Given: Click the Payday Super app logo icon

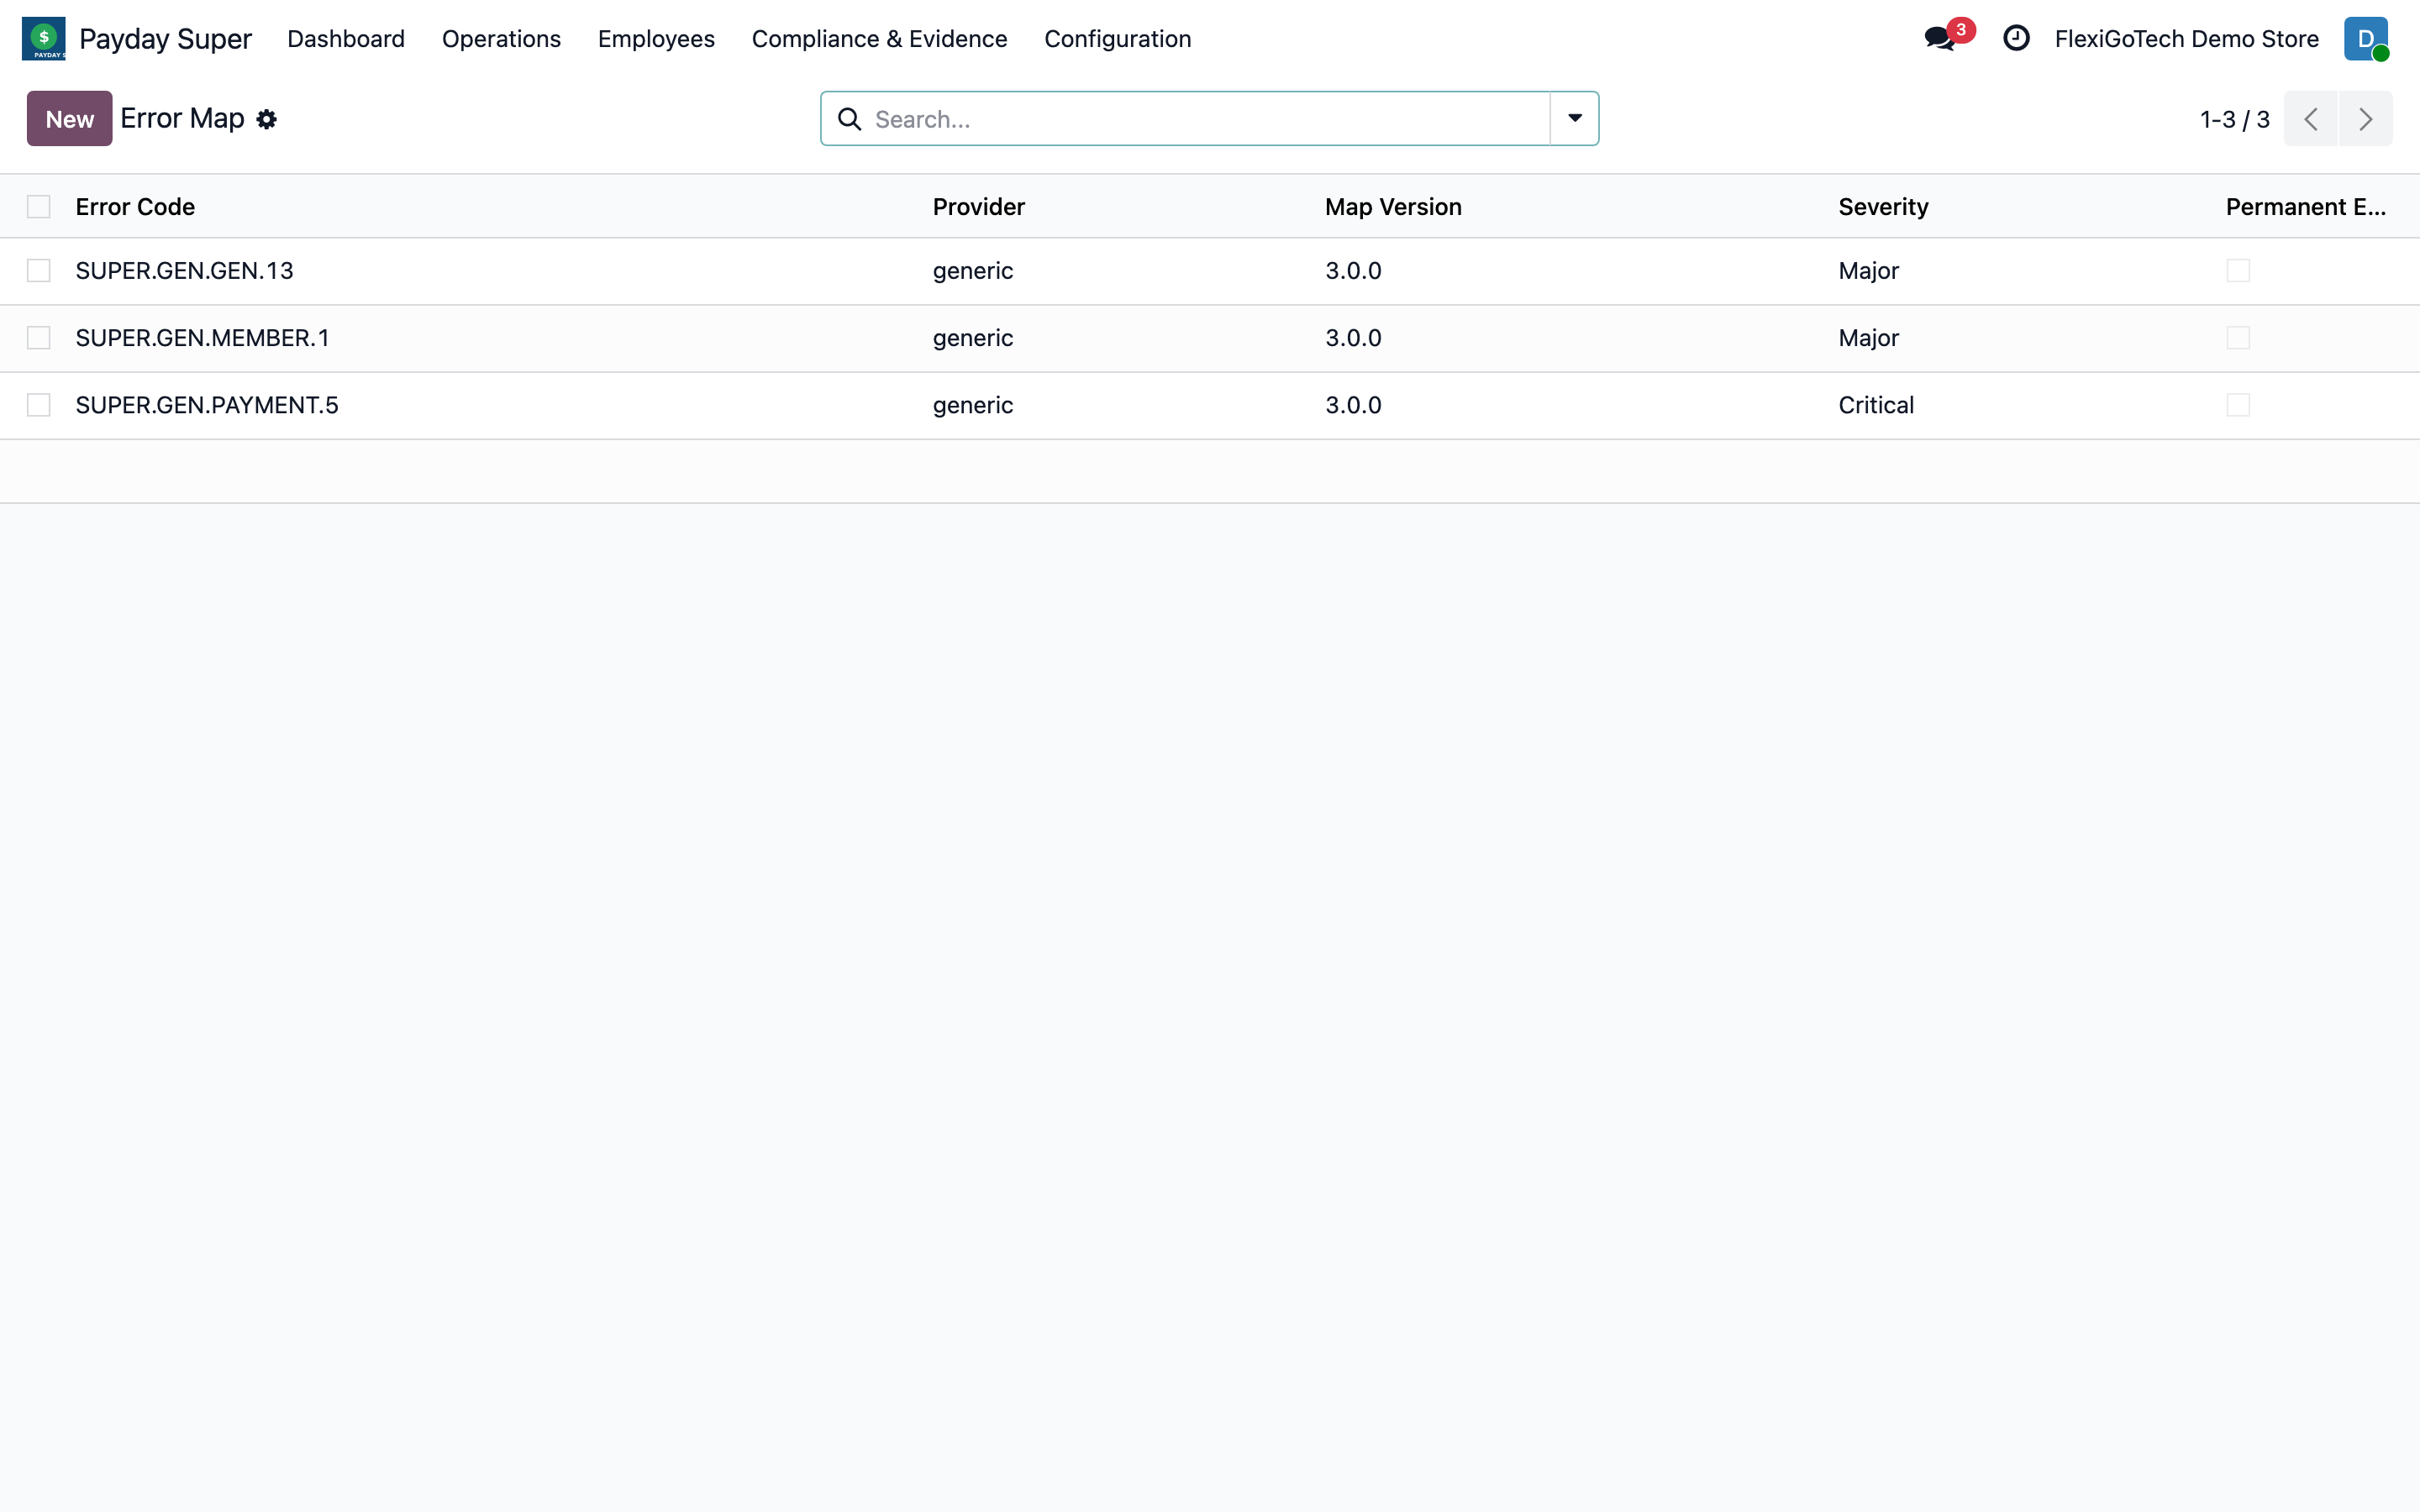Looking at the screenshot, I should 43,38.
